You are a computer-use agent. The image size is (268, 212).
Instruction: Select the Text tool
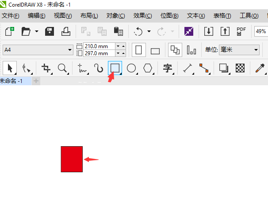(168, 68)
